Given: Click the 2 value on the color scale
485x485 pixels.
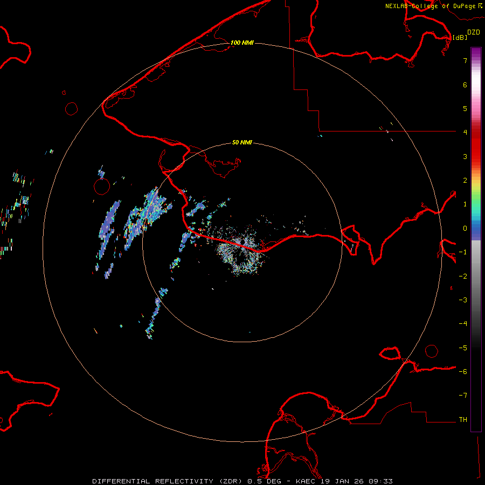Looking at the screenshot, I should (x=465, y=181).
